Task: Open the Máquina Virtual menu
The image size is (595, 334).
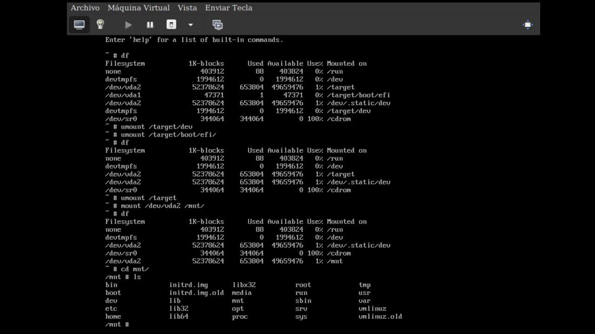Action: tap(139, 8)
